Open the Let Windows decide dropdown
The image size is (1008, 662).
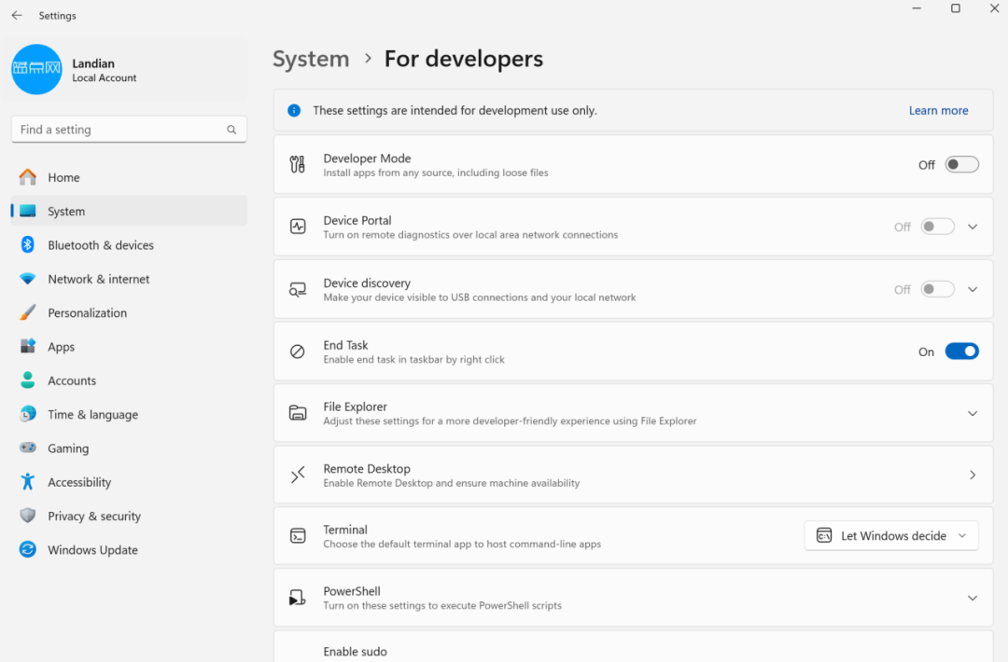(891, 535)
